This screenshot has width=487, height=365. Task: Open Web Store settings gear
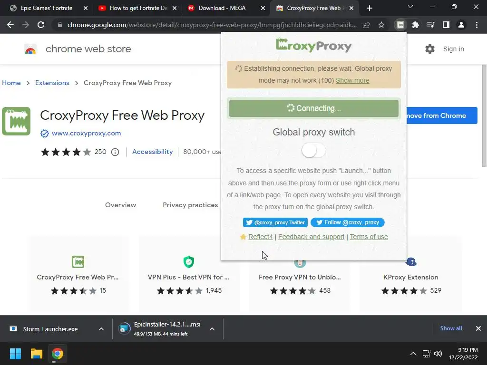(x=430, y=49)
